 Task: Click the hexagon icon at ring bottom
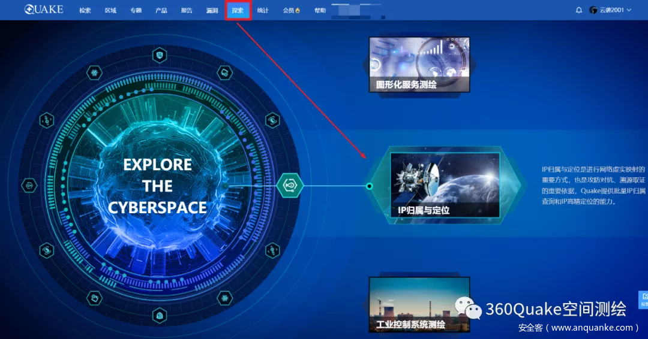point(159,314)
